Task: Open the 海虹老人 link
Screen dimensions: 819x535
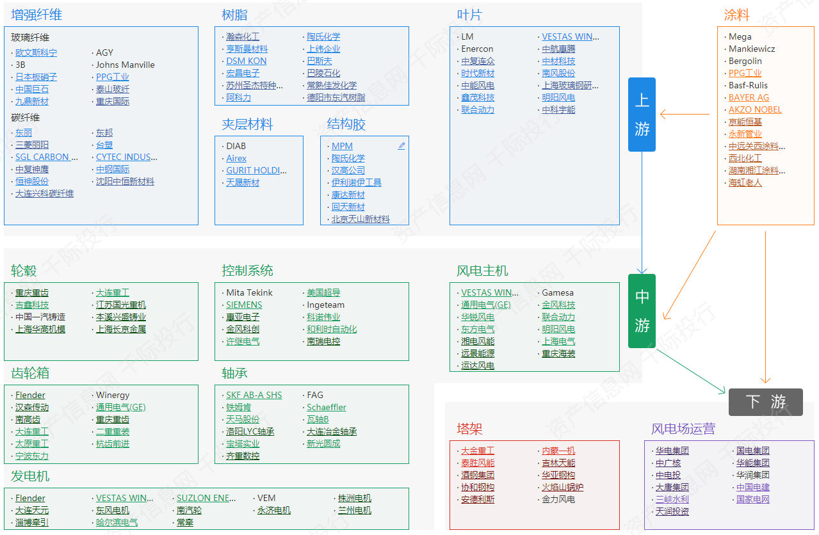Action: pyautogui.click(x=745, y=182)
